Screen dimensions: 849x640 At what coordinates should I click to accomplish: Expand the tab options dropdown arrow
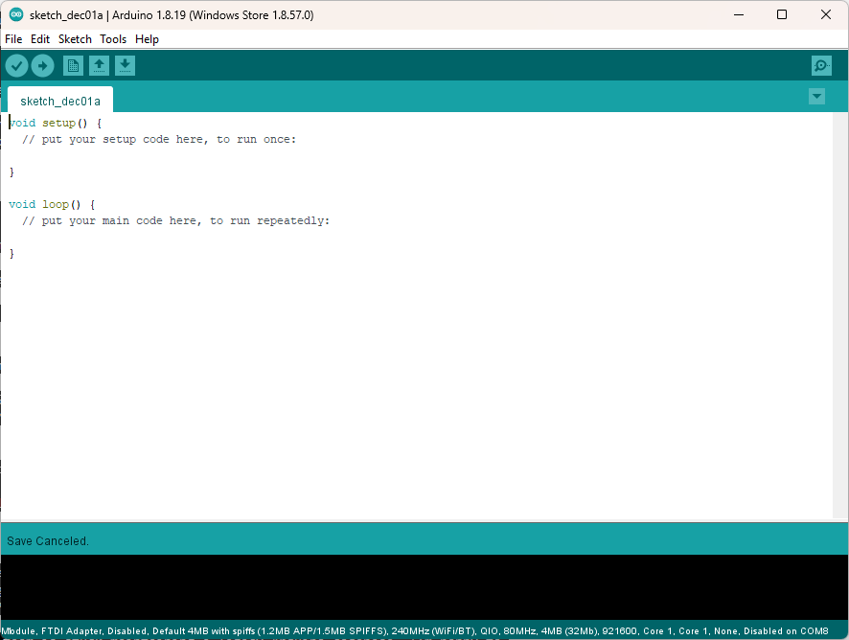(816, 97)
